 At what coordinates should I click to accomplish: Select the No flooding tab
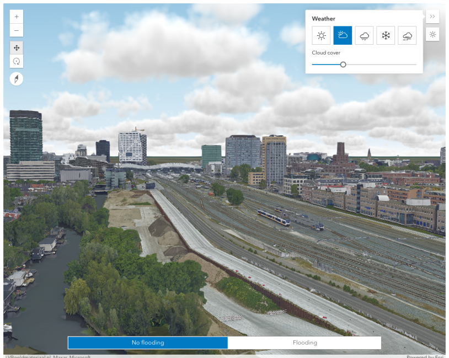(x=148, y=343)
